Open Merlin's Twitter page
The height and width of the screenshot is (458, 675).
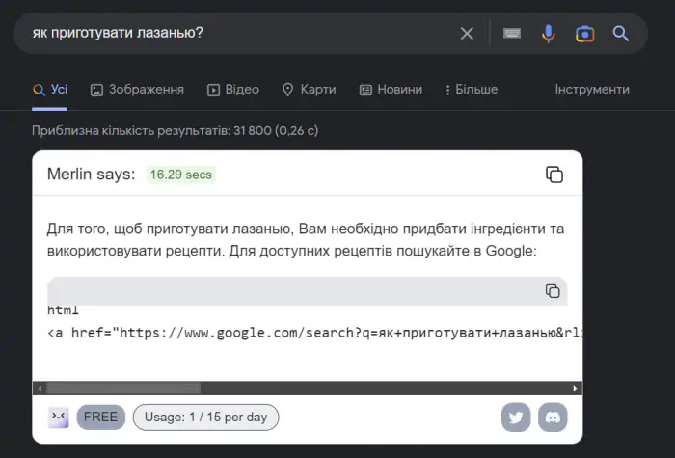coord(516,418)
